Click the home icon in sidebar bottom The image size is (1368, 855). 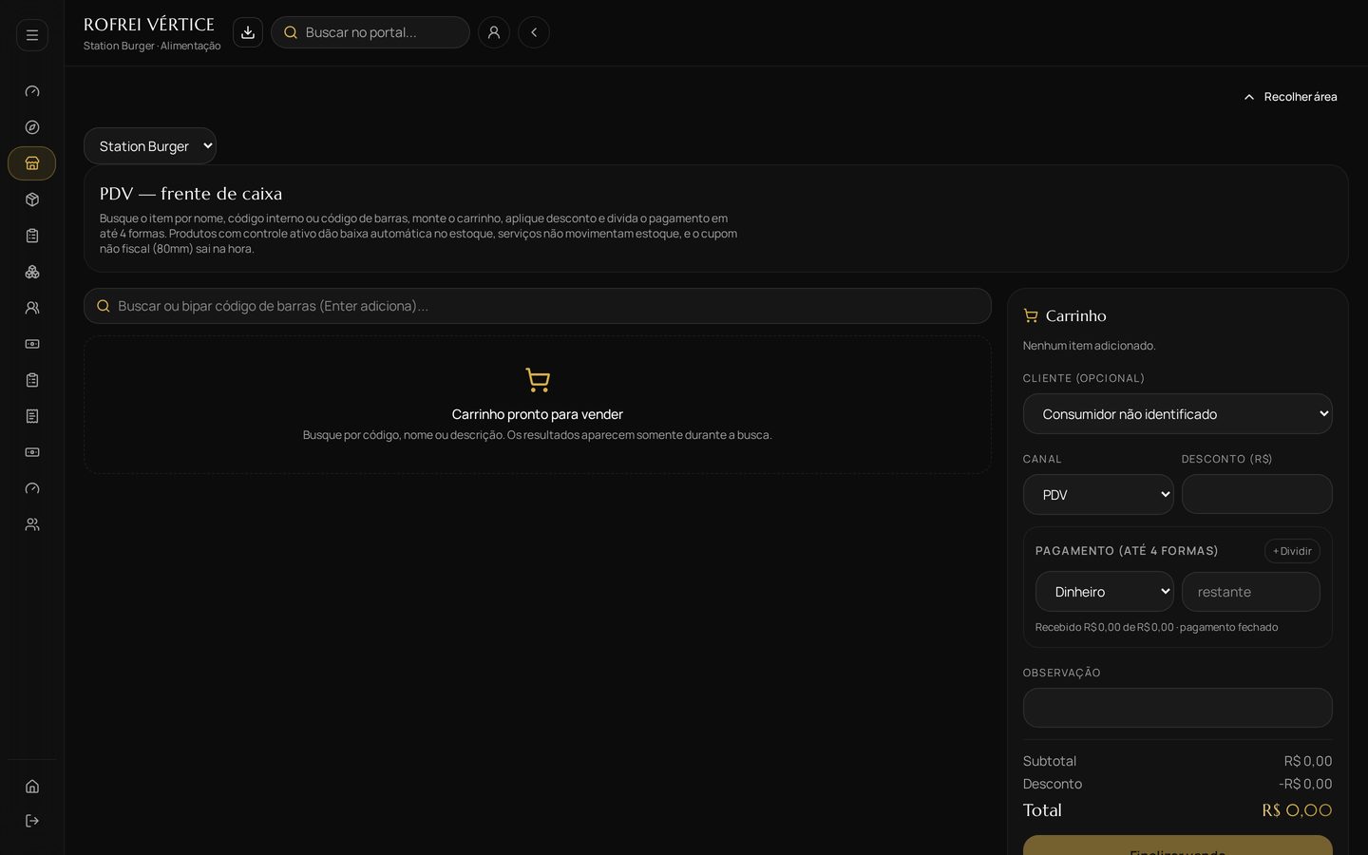[x=32, y=787]
